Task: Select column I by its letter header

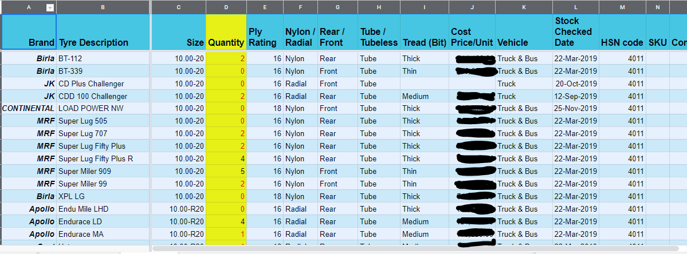Action: [x=425, y=7]
